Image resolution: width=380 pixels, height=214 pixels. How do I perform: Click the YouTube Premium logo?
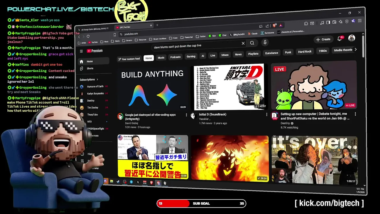[95, 51]
